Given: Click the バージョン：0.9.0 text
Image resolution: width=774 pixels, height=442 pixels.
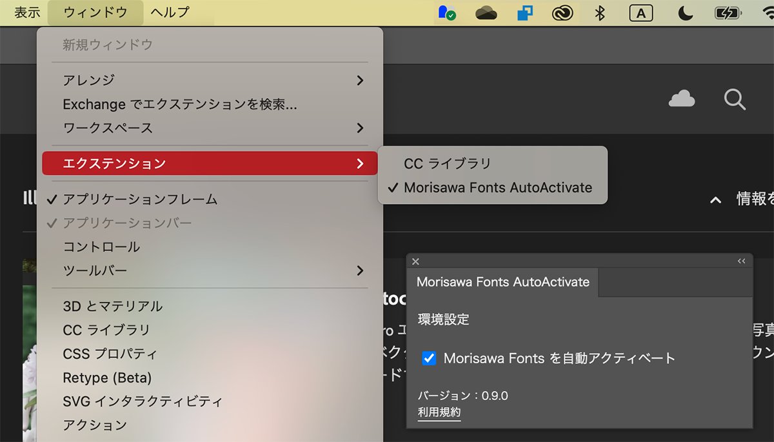Looking at the screenshot, I should (x=462, y=396).
